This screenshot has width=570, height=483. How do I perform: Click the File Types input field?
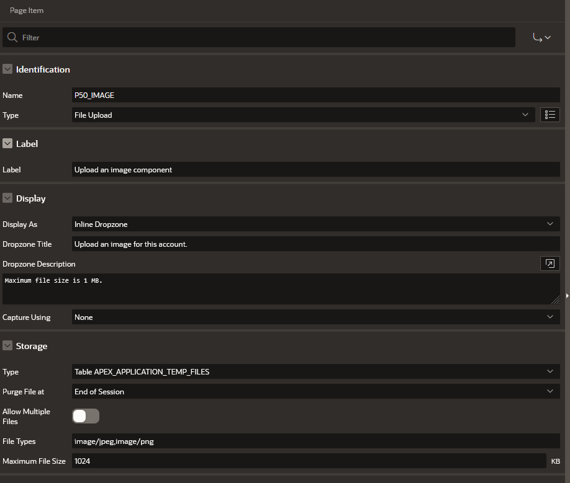coord(315,441)
